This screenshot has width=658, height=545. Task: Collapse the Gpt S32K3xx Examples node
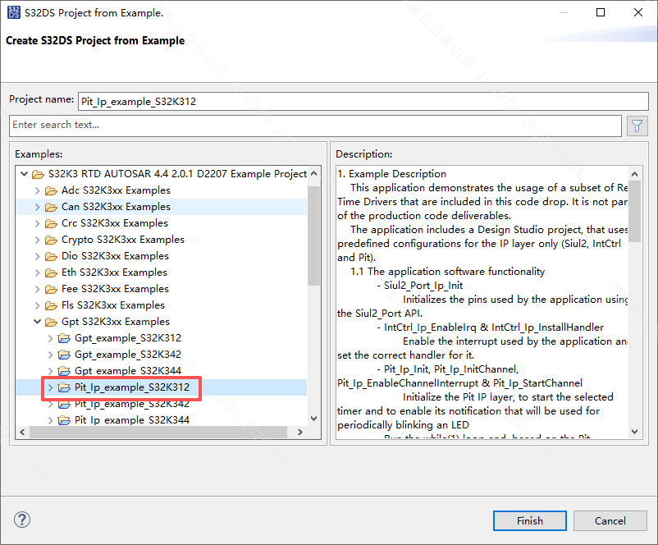point(38,322)
